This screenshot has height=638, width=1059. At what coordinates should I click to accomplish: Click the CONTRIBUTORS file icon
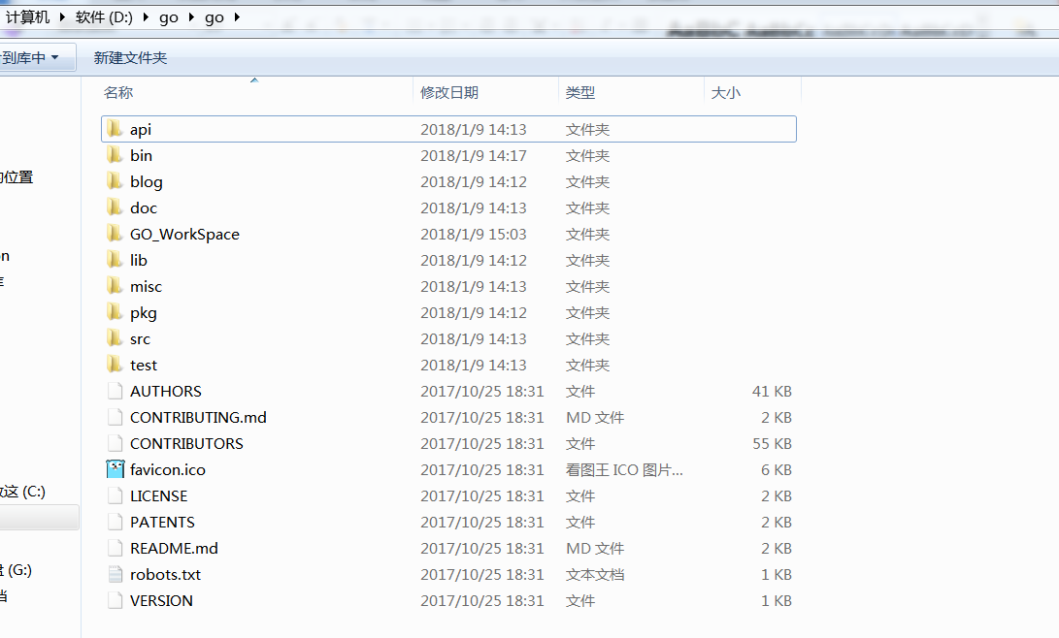click(x=116, y=444)
